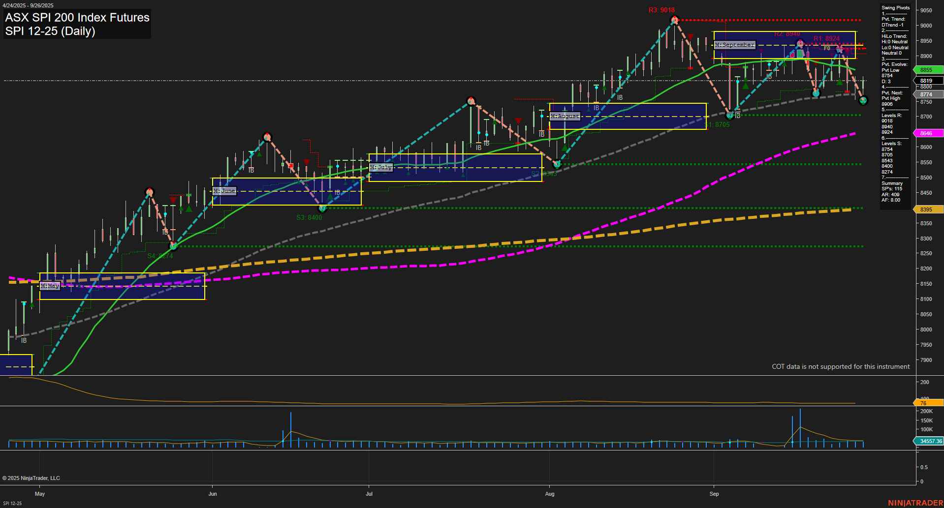Image resolution: width=944 pixels, height=508 pixels.
Task: Click the "© 2025 NinjaTrader, LLC" copyright text
Action: point(31,478)
